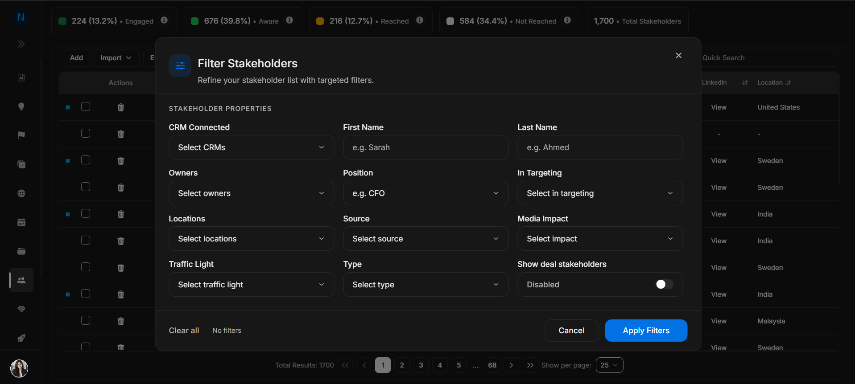Click Clear all filters link
855x384 pixels.
pos(184,331)
